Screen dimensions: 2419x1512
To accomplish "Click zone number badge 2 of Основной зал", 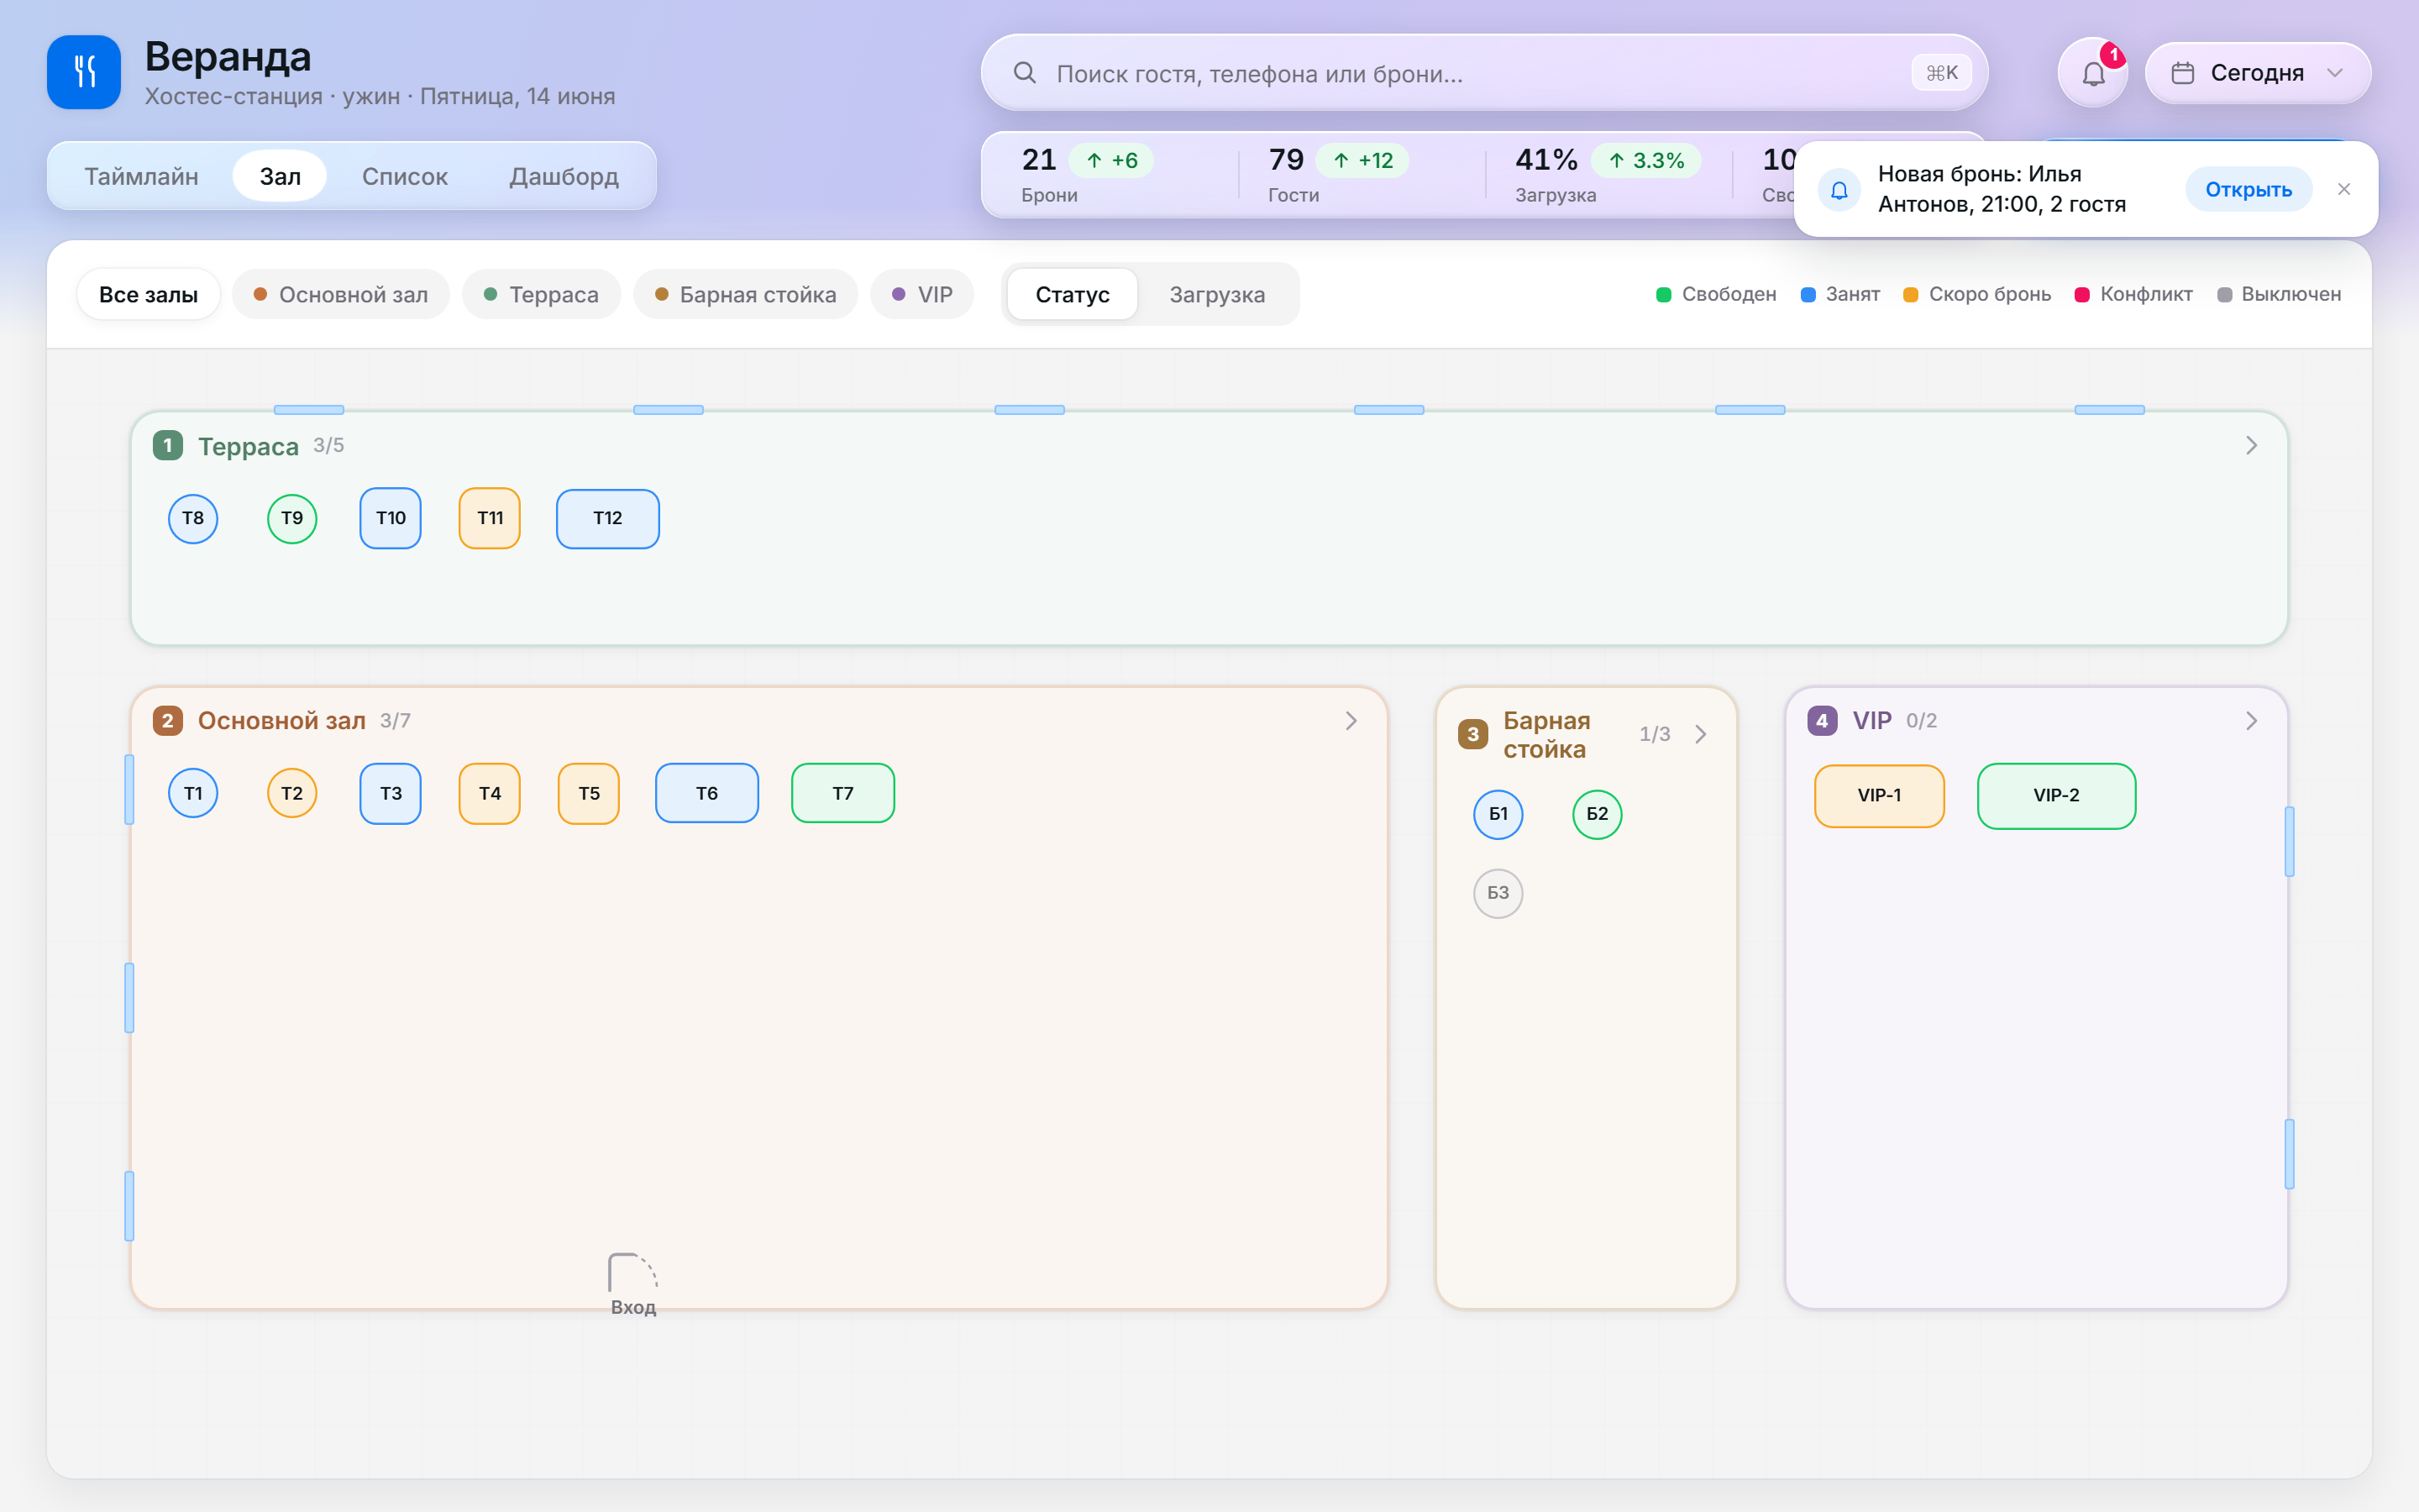I will [x=168, y=720].
